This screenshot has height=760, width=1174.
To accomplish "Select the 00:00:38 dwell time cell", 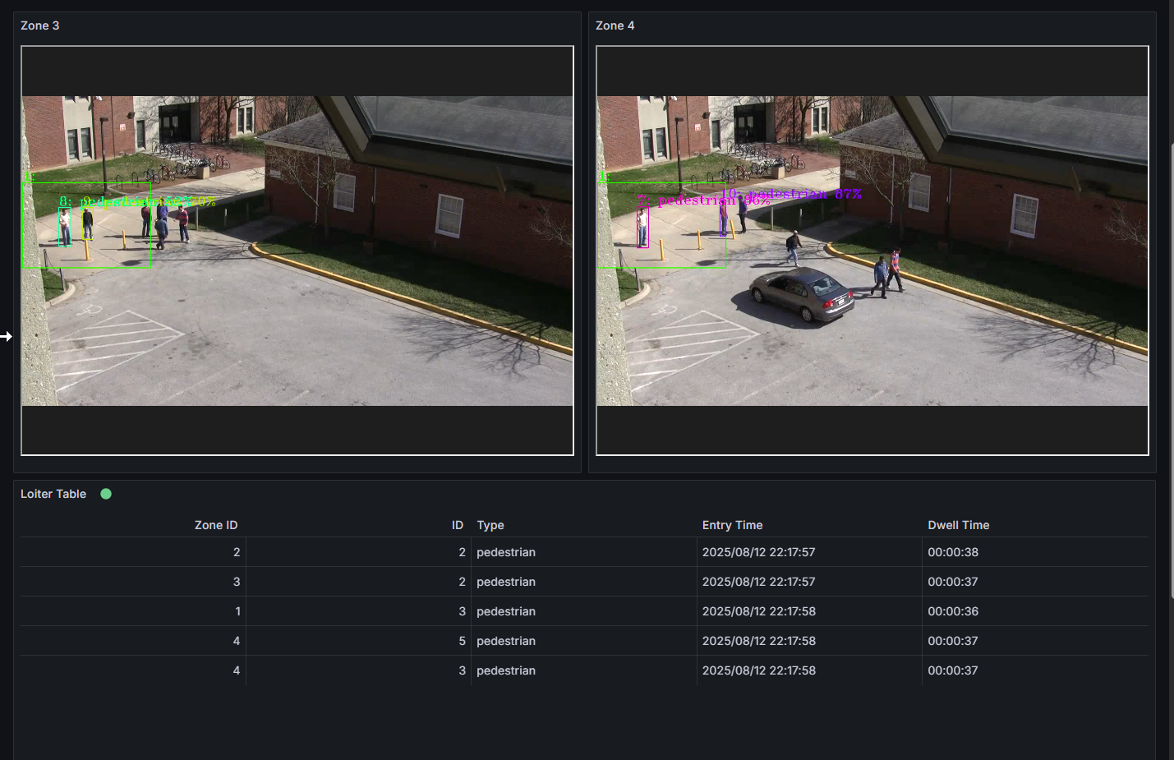I will [x=953, y=552].
